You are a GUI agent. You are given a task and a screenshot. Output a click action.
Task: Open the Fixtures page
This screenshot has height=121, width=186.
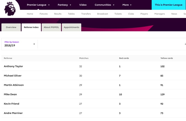tap(43, 14)
